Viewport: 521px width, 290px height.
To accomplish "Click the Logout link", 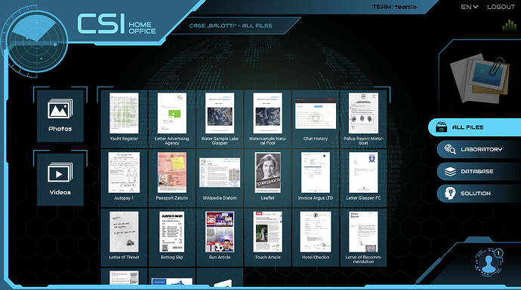I will (x=501, y=7).
